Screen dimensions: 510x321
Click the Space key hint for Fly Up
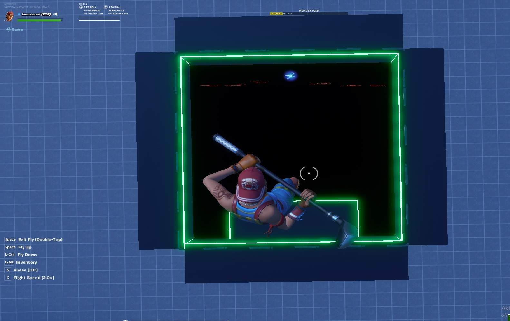coord(10,247)
